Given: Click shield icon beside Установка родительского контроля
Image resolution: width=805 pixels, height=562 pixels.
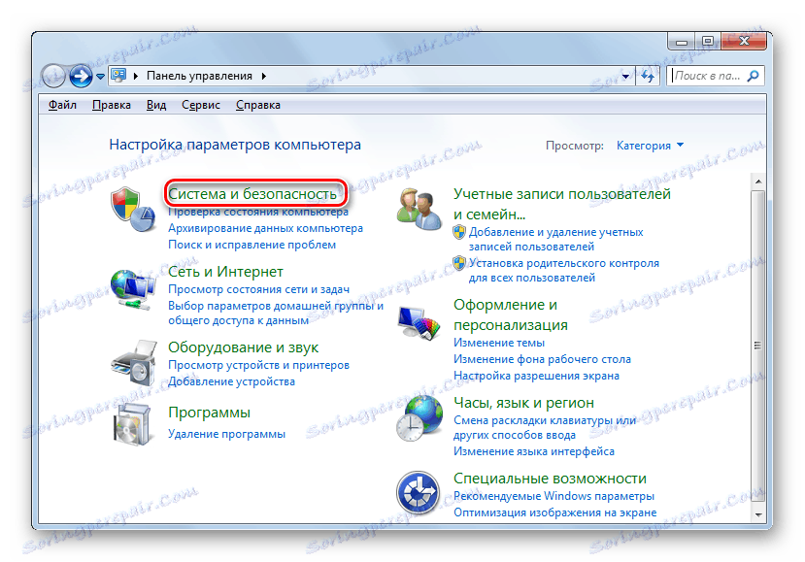Looking at the screenshot, I should tap(459, 263).
